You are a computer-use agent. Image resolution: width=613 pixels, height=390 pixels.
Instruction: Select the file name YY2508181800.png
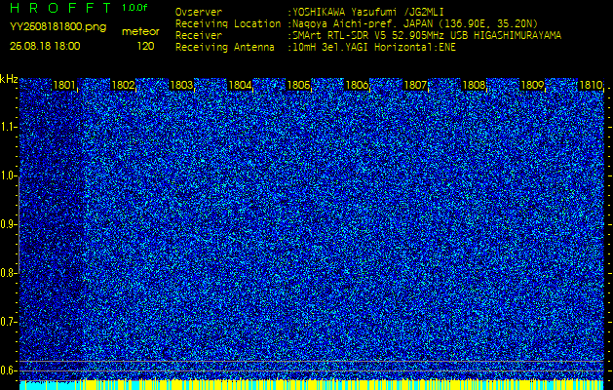click(x=57, y=27)
